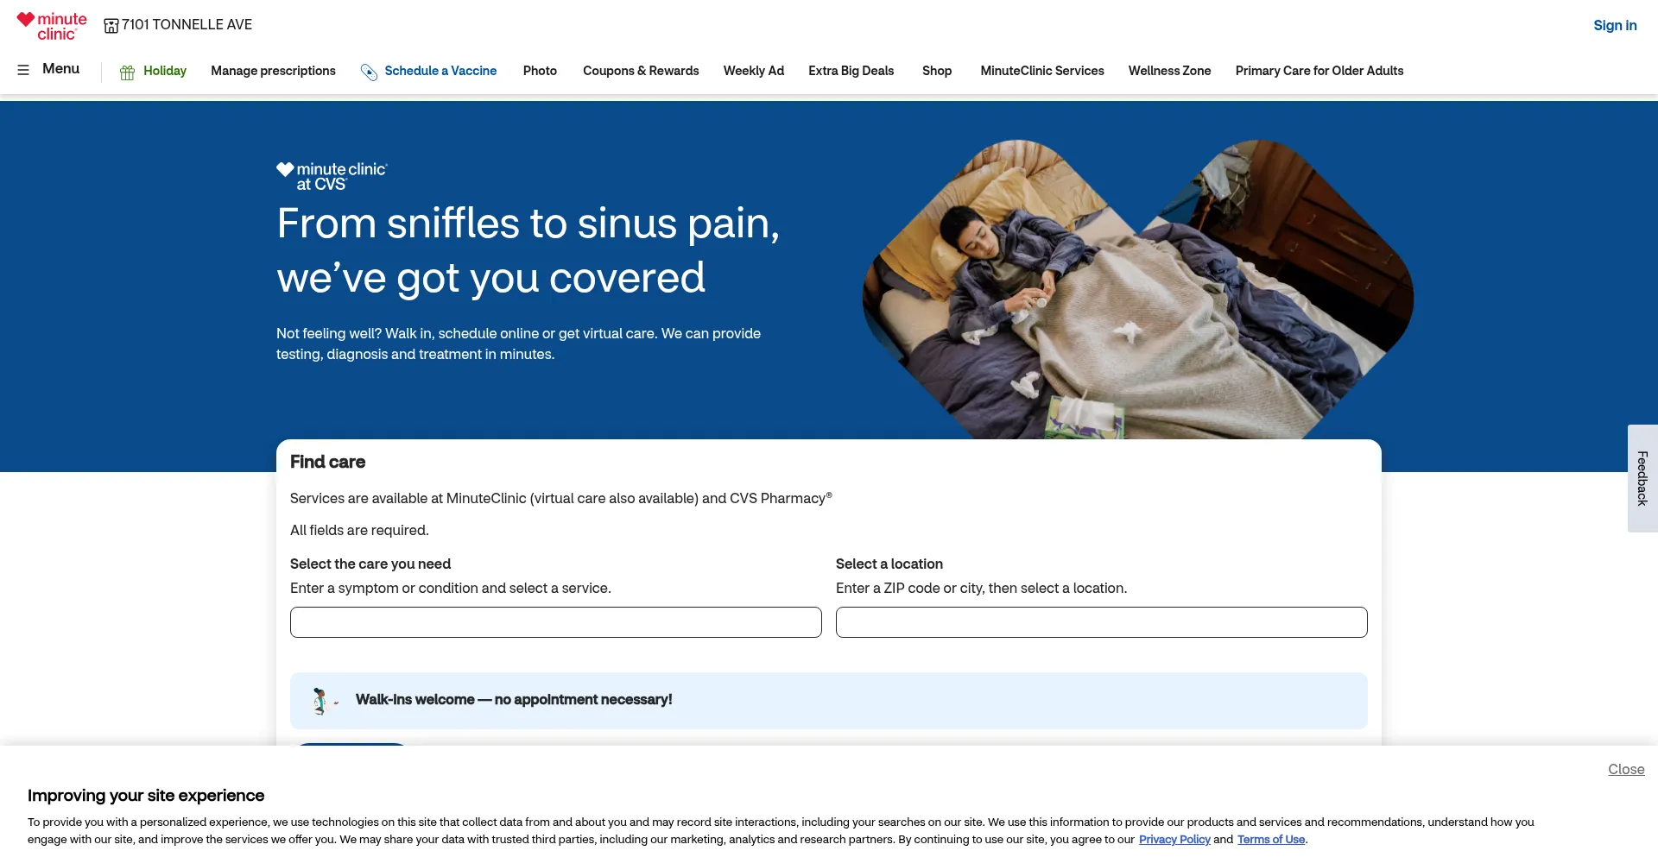Open Extra Big Deals
The height and width of the screenshot is (857, 1658).
(x=851, y=71)
